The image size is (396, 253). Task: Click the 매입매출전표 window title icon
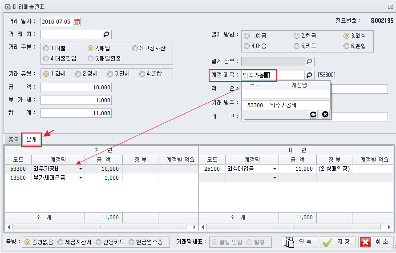click(8, 7)
